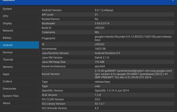
Task: Open the About section
Action: [19, 103]
